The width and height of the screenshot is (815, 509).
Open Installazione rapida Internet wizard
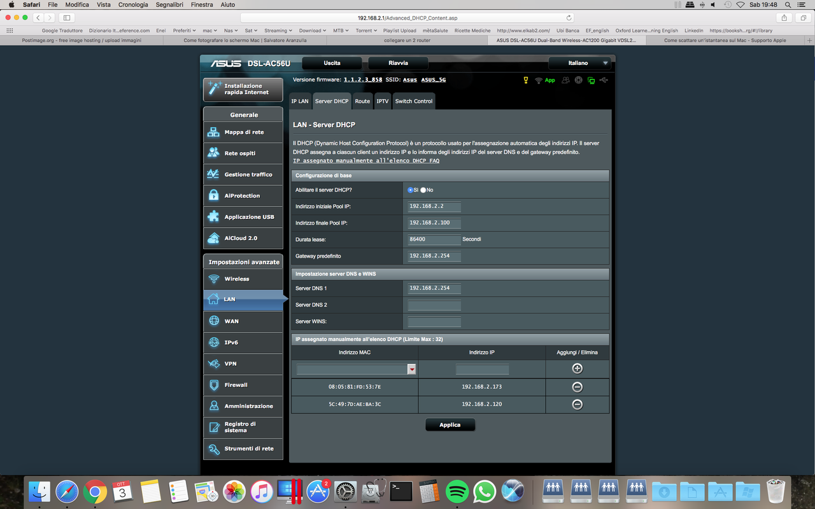pyautogui.click(x=243, y=89)
